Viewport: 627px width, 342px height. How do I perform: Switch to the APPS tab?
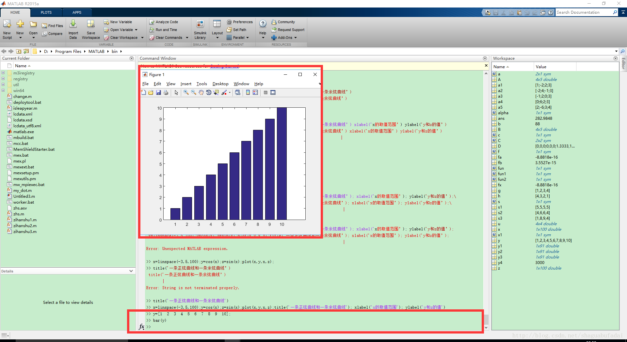[x=77, y=12]
